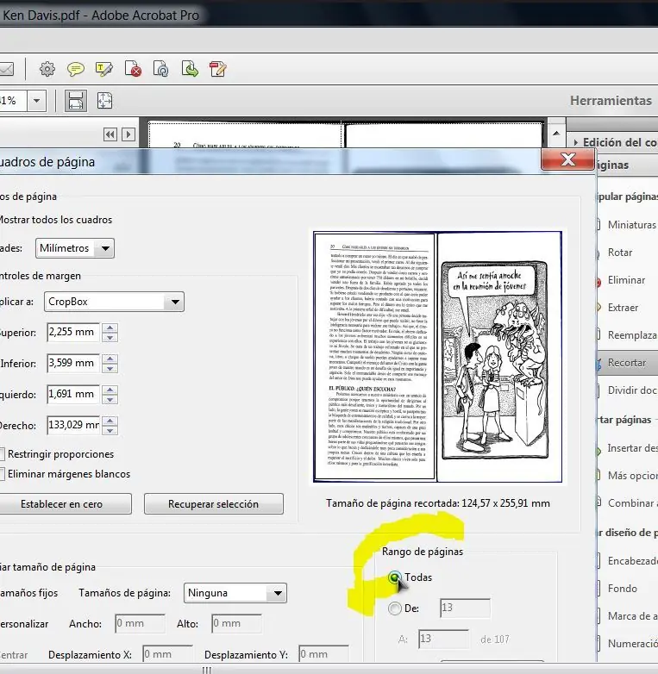Decrease the Inferior margin value
Screen dimensions: 658x674
[x=110, y=368]
